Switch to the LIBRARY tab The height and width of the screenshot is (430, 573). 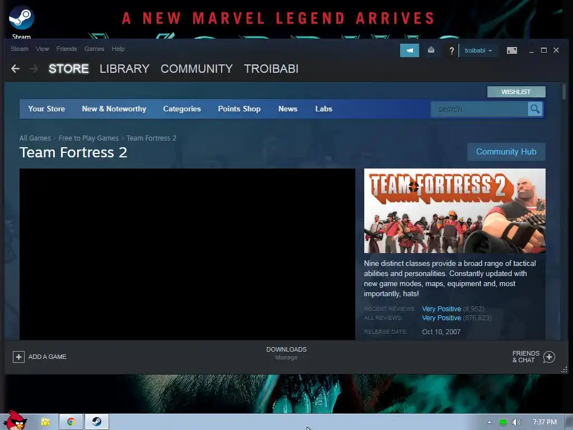tap(125, 69)
